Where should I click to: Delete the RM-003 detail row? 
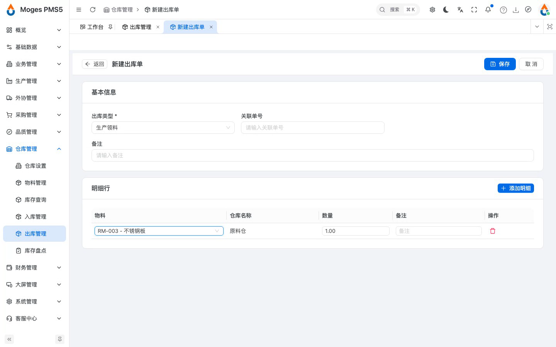pos(493,231)
